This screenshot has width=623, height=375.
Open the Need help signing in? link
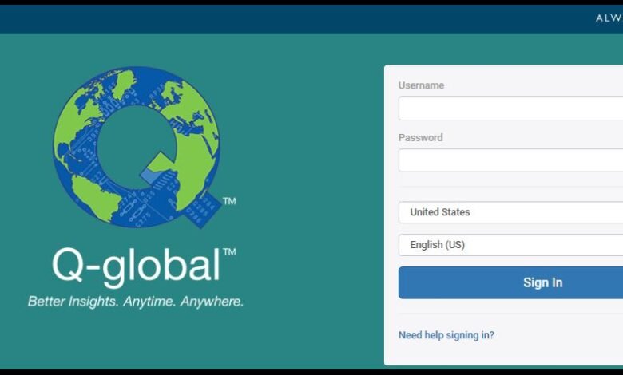click(446, 335)
